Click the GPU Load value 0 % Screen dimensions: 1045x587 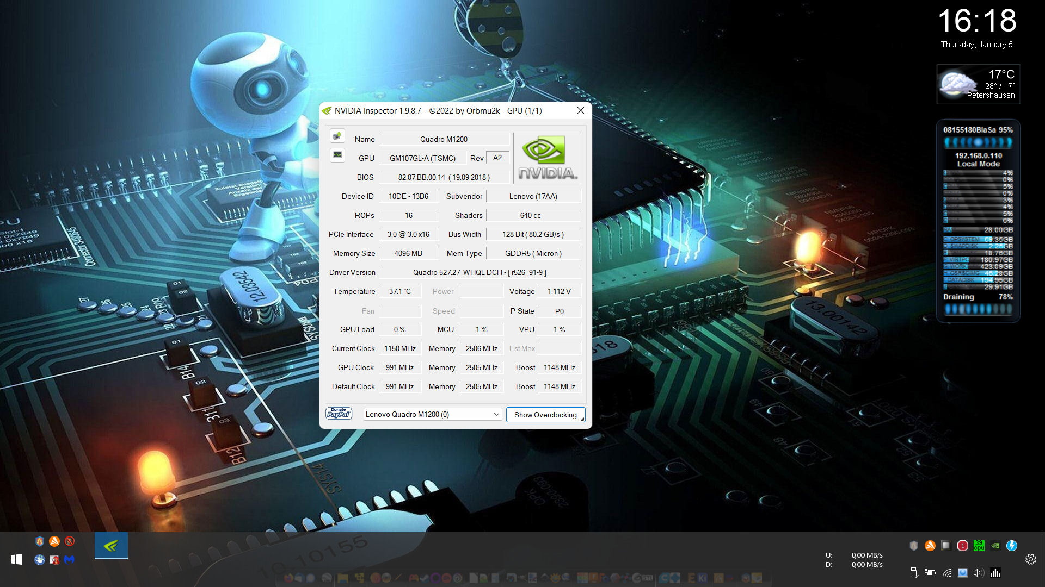[x=400, y=329]
